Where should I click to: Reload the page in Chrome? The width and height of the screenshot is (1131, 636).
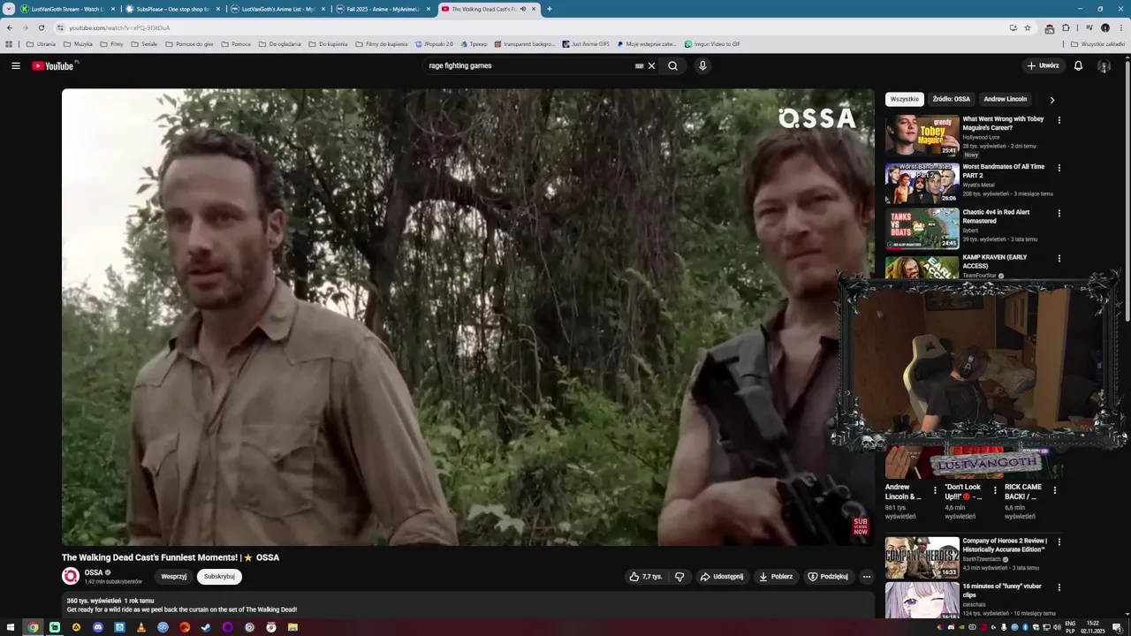click(x=41, y=27)
